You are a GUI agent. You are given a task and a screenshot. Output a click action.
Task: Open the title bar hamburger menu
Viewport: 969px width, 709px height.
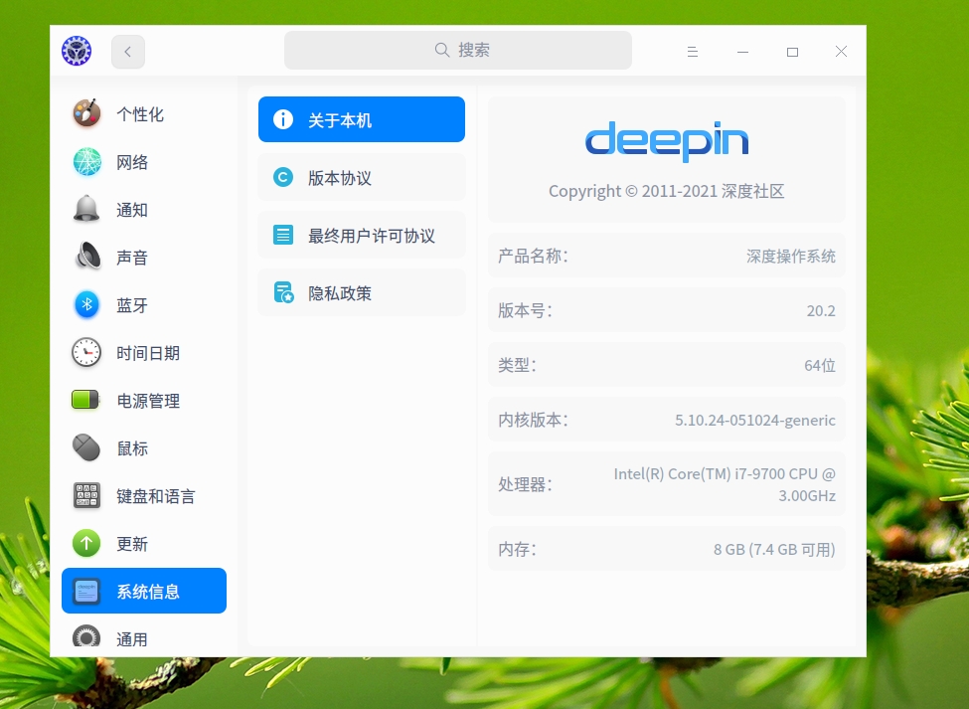(x=693, y=52)
